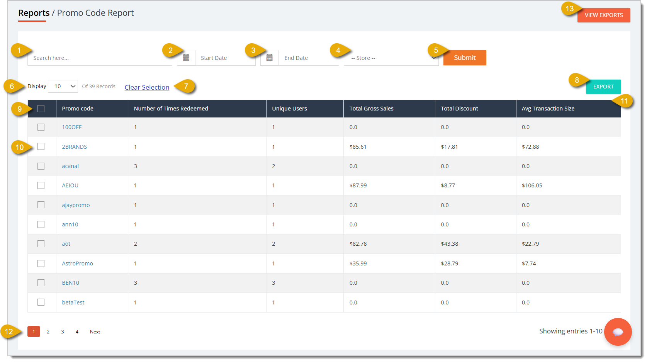
Task: Check the box for 100OFF row
Action: 41,127
